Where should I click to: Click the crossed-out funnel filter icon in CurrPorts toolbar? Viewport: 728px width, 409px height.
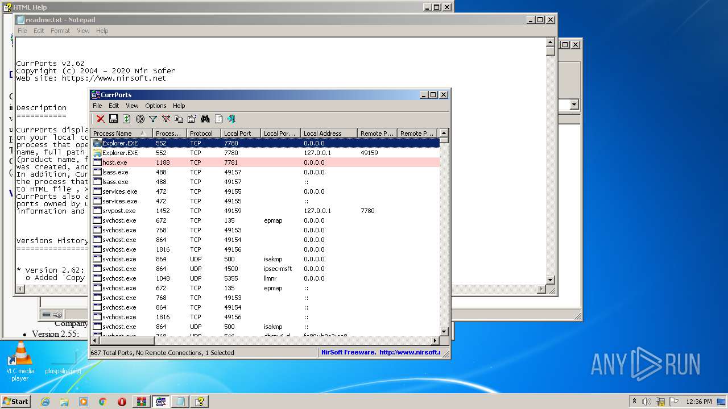pyautogui.click(x=166, y=119)
